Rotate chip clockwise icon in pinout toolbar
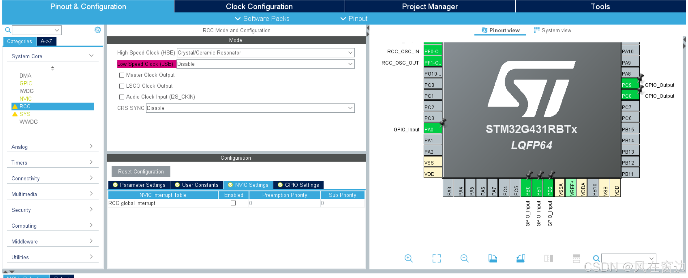 (x=492, y=259)
